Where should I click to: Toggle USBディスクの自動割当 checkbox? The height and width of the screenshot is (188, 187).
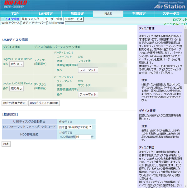click(60, 121)
